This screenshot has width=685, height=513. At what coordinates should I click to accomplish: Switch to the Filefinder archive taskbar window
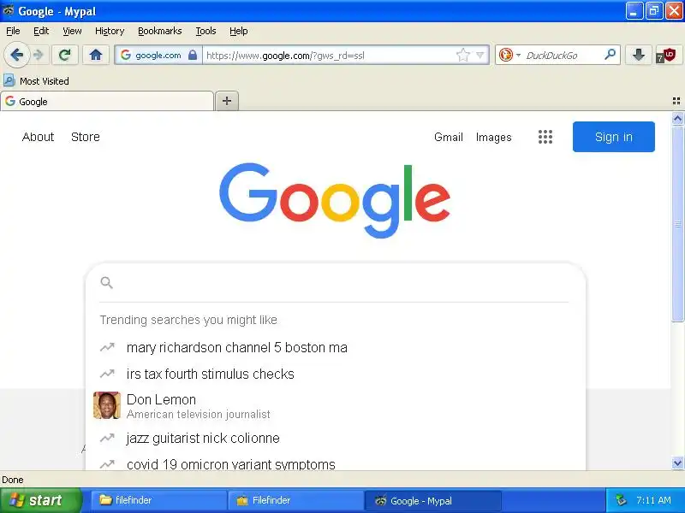pos(295,500)
